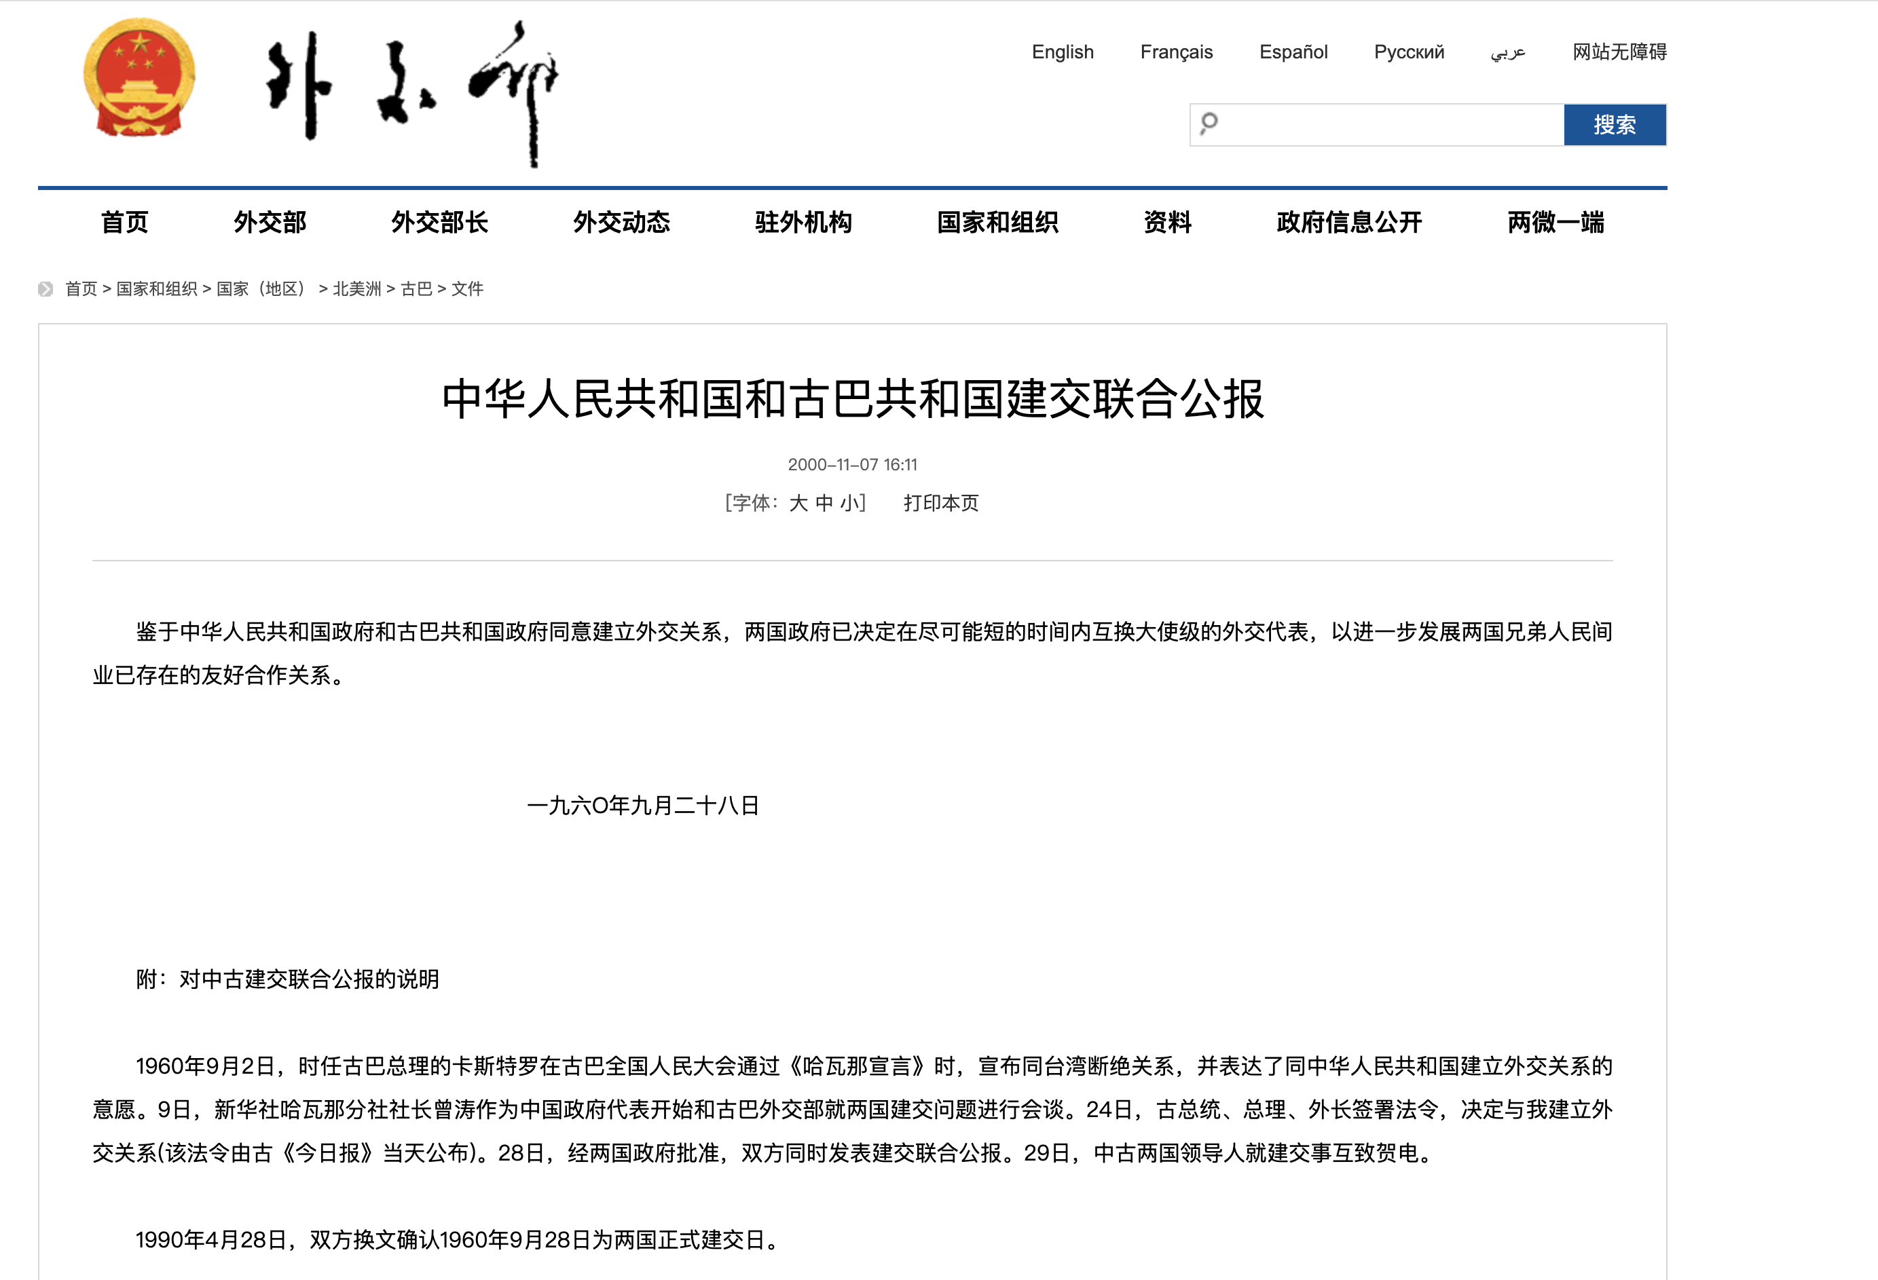The width and height of the screenshot is (1878, 1280).
Task: Click the article title 建交联合公报
Action: [853, 399]
